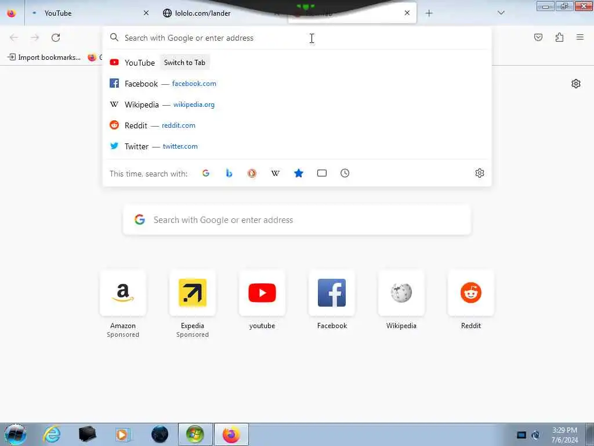
Task: Close the active new tab
Action: pos(407,13)
